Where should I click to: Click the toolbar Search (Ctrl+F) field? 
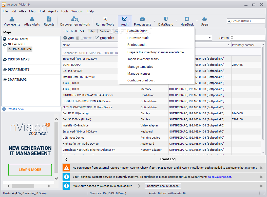[x=246, y=21]
